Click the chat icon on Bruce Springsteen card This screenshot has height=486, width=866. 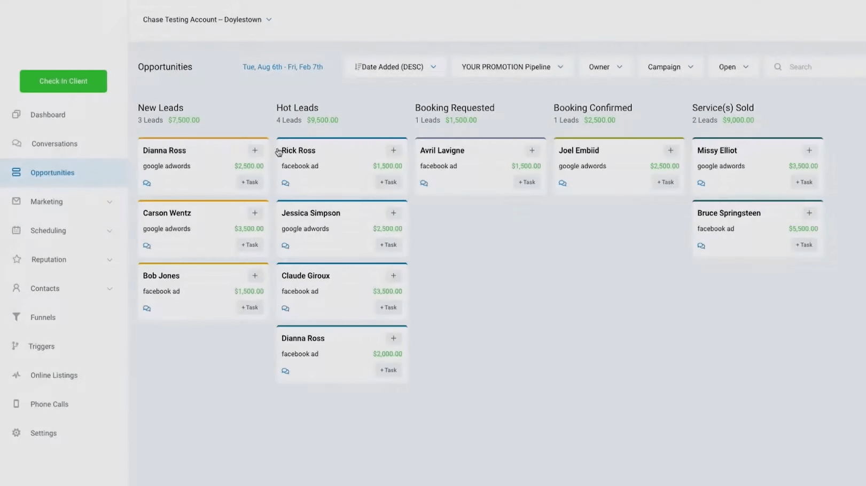701,246
